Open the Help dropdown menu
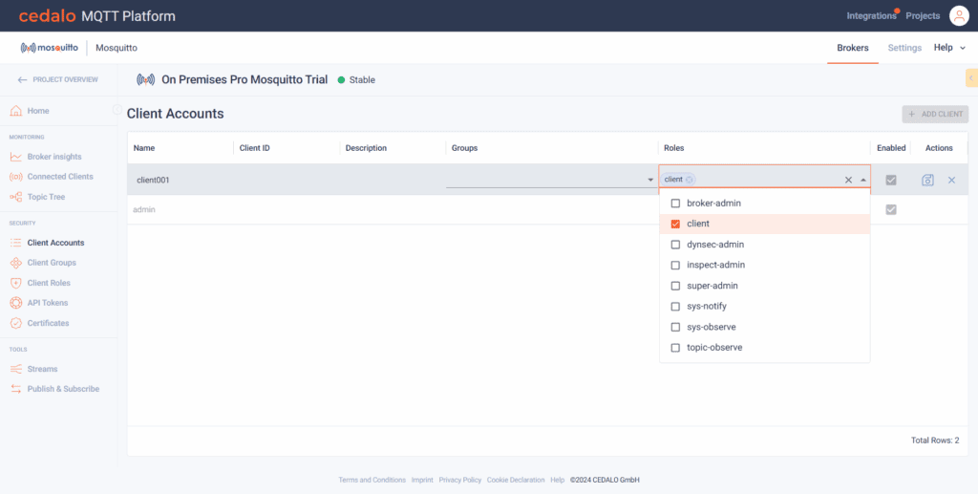 948,48
